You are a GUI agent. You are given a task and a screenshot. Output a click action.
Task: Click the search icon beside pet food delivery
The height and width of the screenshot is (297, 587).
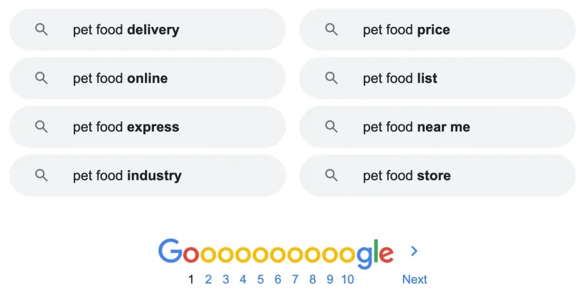point(41,29)
